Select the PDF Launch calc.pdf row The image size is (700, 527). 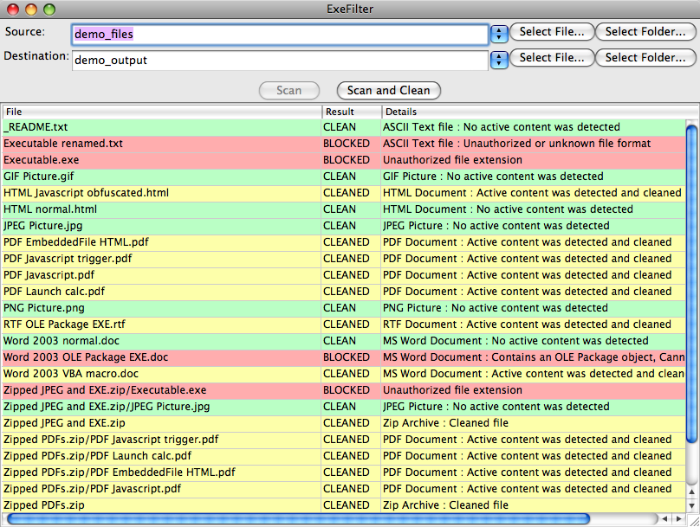344,292
